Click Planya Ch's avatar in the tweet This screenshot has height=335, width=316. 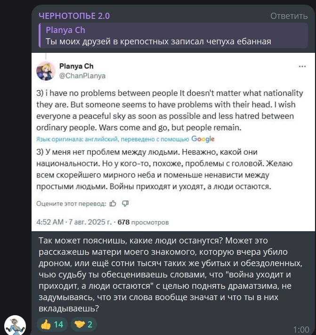pyautogui.click(x=47, y=71)
